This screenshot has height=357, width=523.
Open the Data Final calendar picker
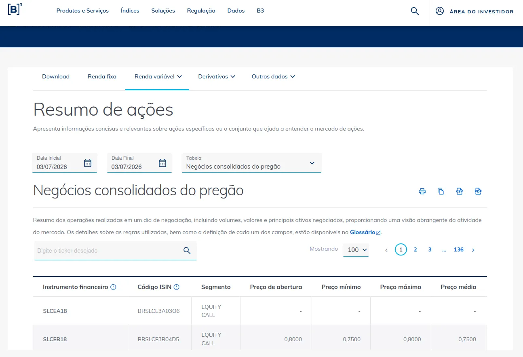pyautogui.click(x=162, y=163)
